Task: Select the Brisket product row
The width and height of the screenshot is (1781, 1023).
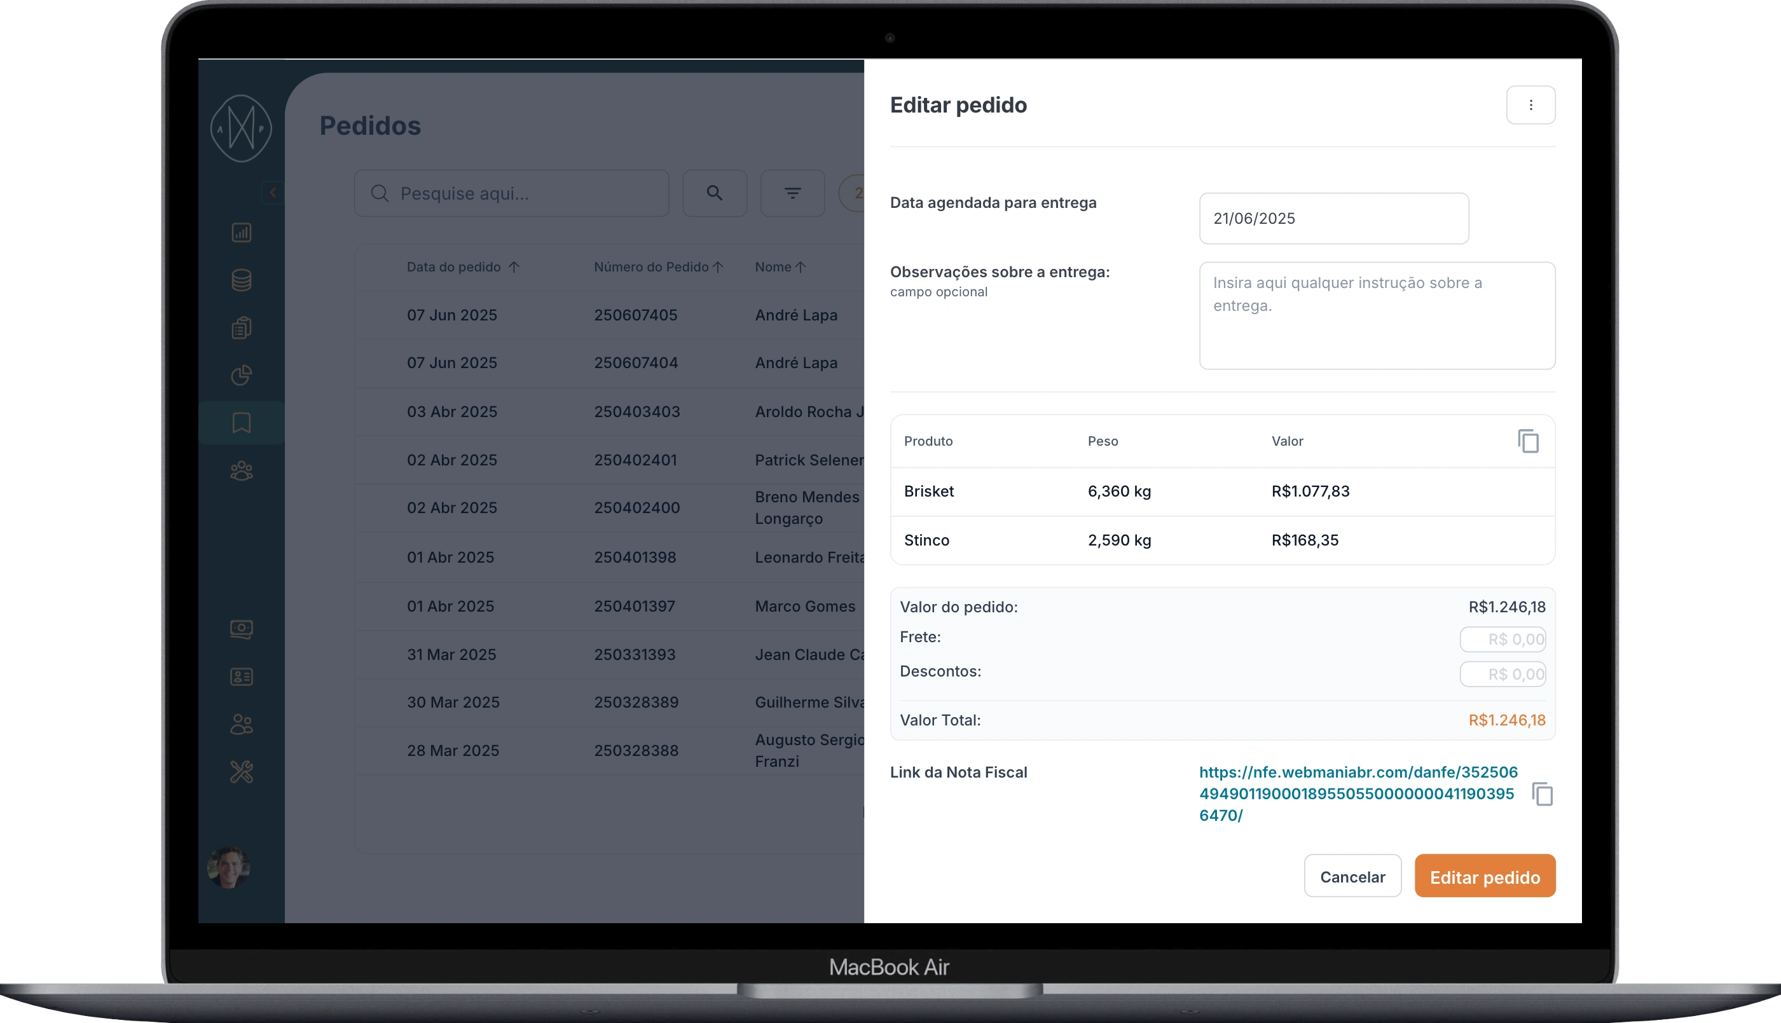Action: pyautogui.click(x=1223, y=492)
